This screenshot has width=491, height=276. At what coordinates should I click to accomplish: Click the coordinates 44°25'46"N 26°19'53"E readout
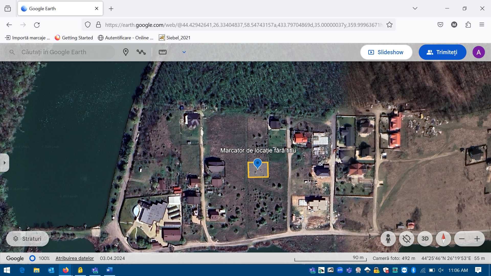click(x=446, y=258)
